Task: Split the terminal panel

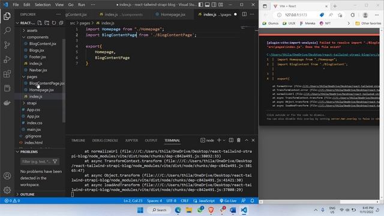Action: tap(231, 140)
